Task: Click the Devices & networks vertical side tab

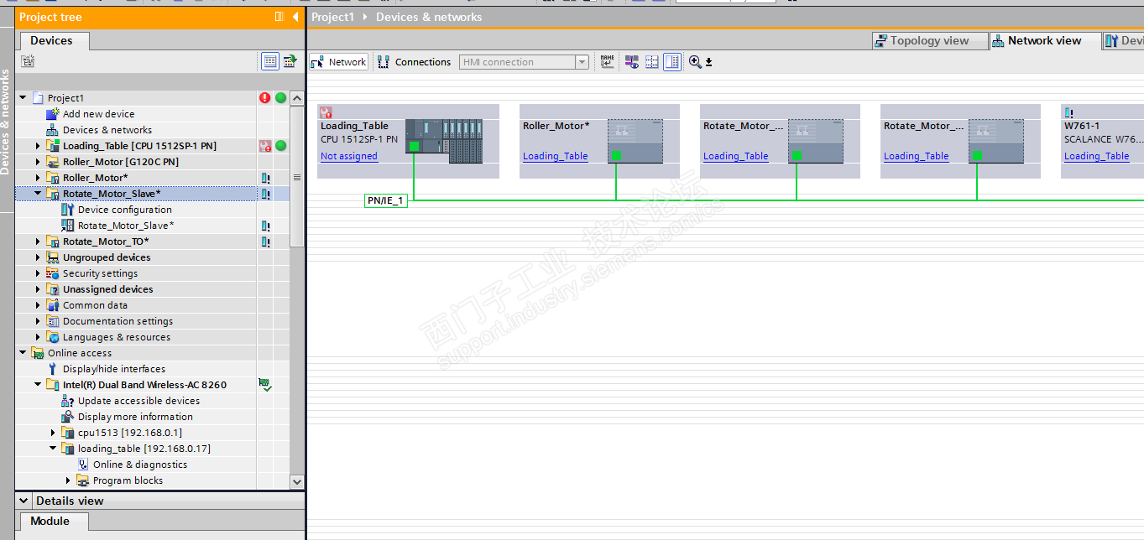Action: pyautogui.click(x=7, y=122)
